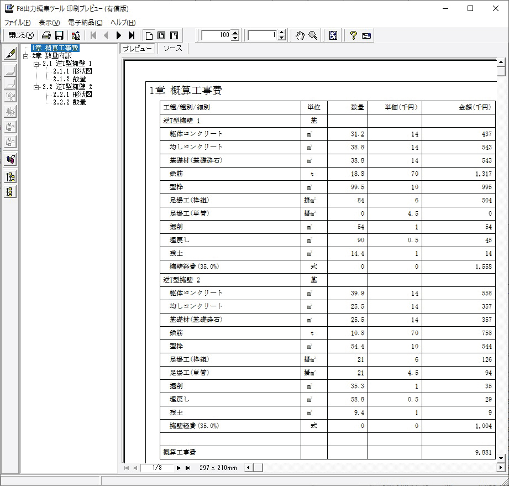This screenshot has width=509, height=486.
Task: Switch to the プレビュー tab
Action: 137,49
